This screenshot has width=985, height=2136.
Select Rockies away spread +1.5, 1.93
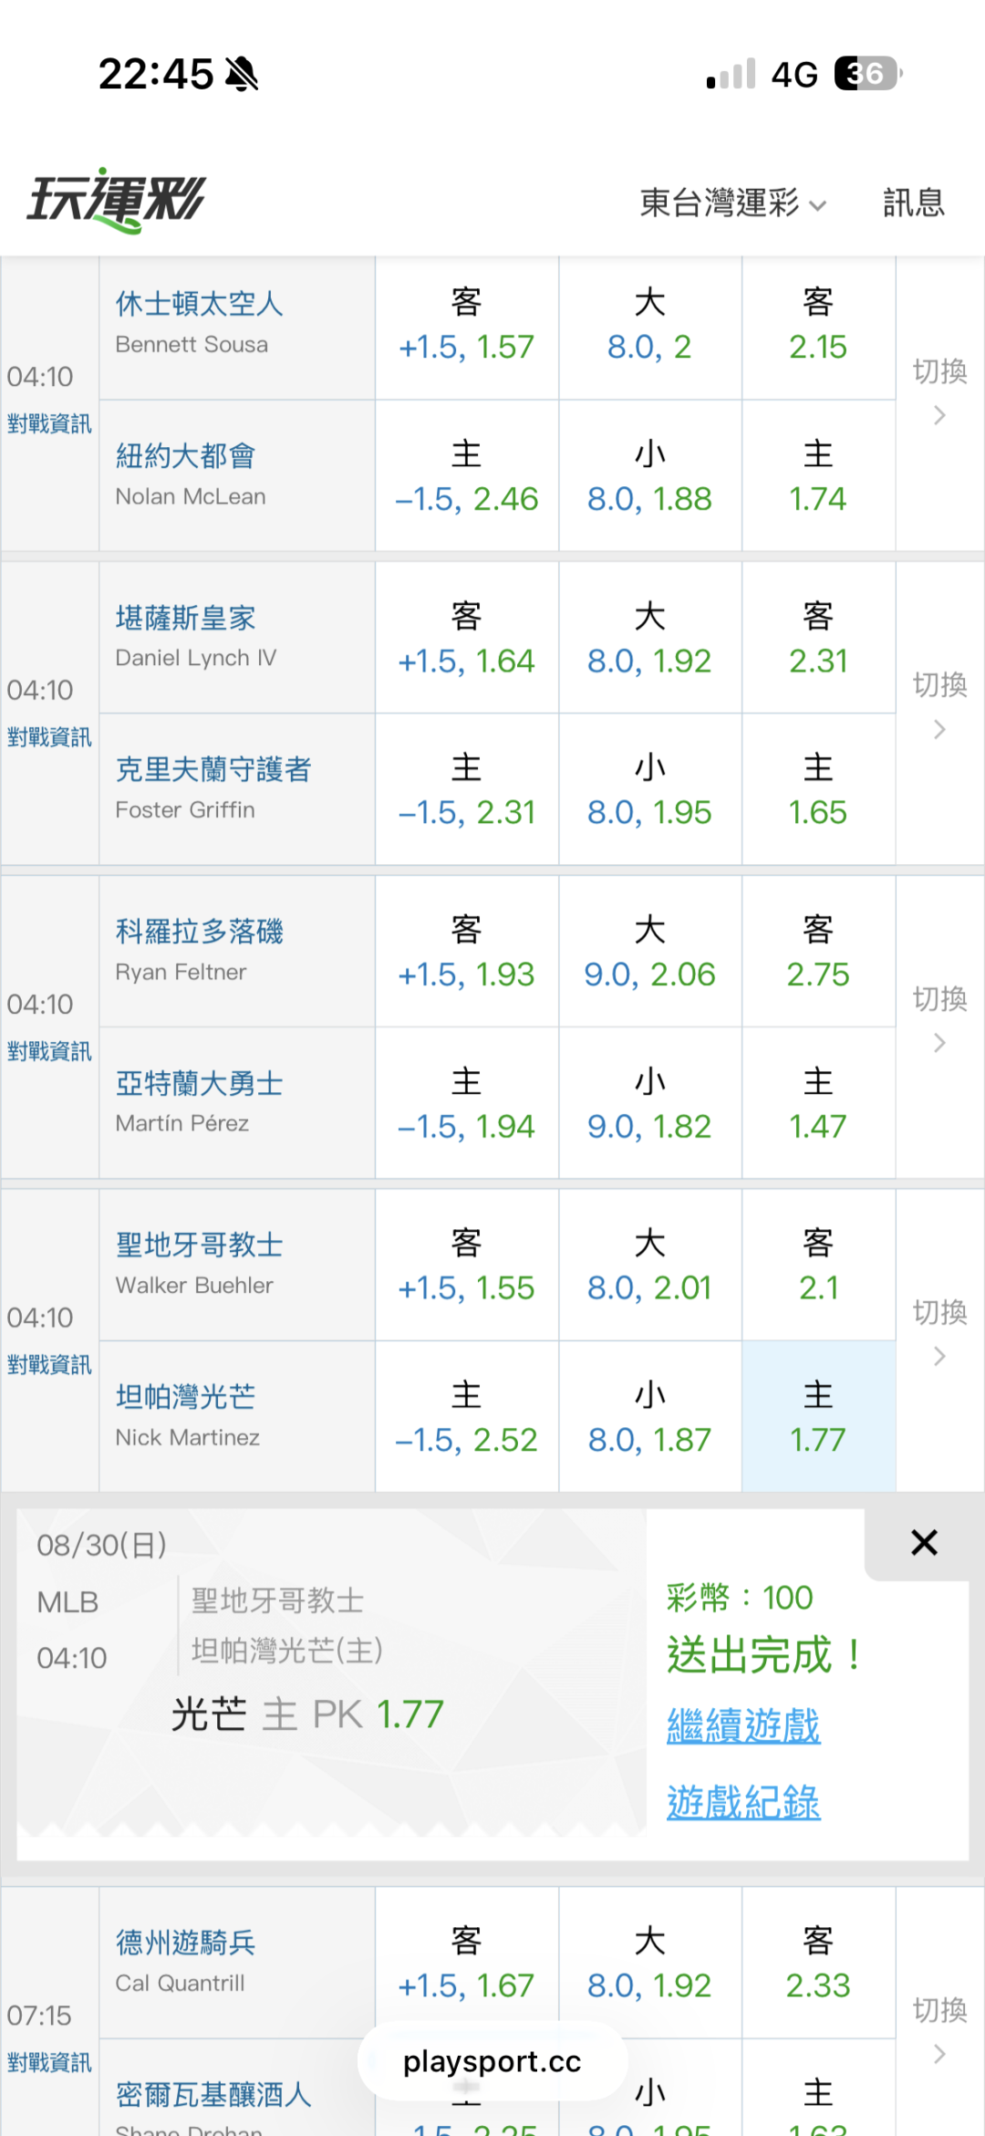[x=467, y=952]
